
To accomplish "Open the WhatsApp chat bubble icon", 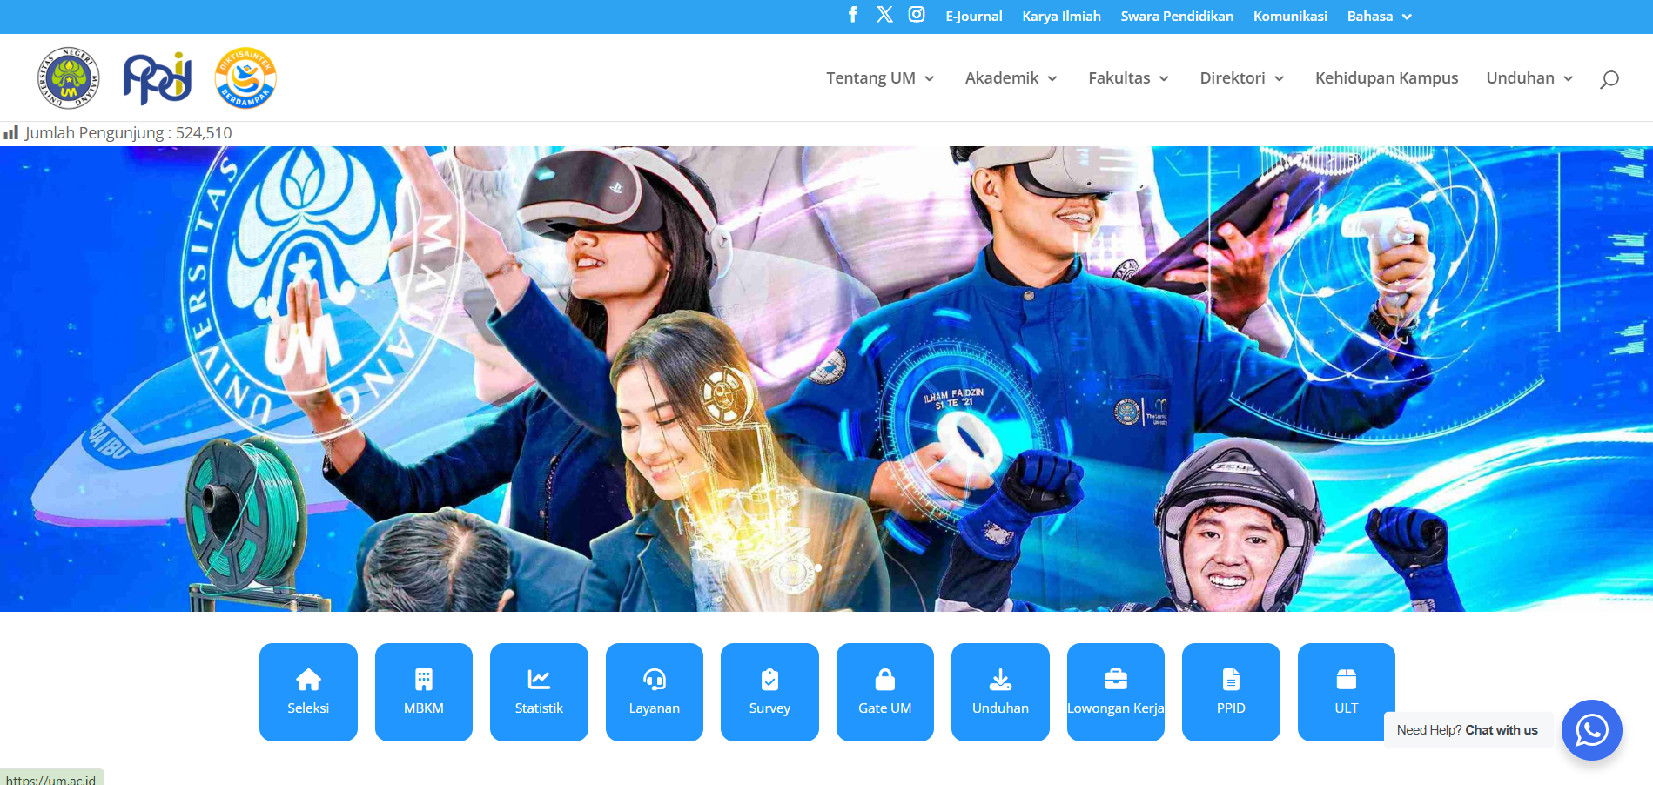I will 1591,730.
